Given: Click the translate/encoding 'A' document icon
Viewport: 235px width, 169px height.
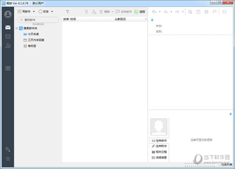Looking at the screenshot, I should coord(190,12).
